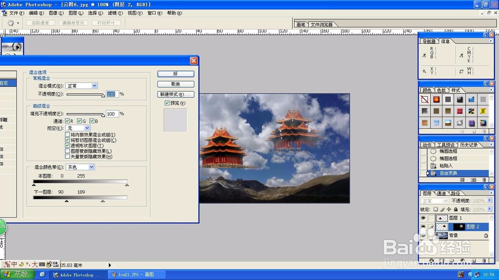499x280 pixels.
Task: Click the create new layer icon in Layers footer
Action: (474, 261)
